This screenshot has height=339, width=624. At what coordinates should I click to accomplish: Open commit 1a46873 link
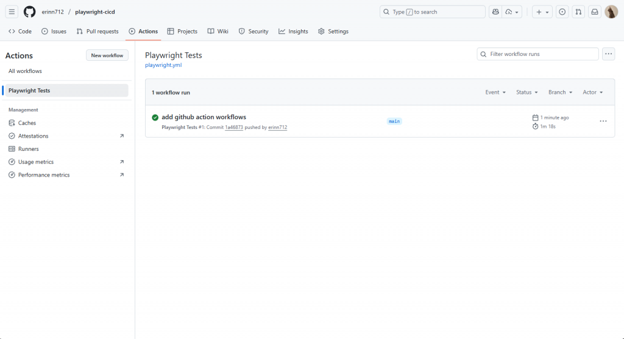coord(234,127)
